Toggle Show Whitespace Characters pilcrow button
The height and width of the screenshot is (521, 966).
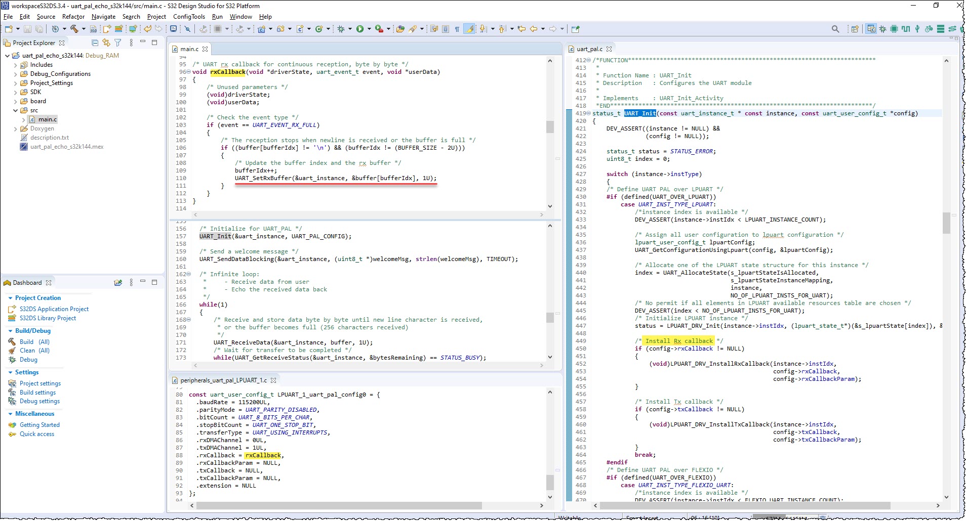click(457, 29)
